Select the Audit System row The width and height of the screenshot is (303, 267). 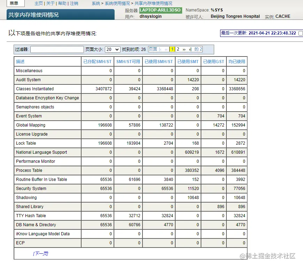[131, 80]
